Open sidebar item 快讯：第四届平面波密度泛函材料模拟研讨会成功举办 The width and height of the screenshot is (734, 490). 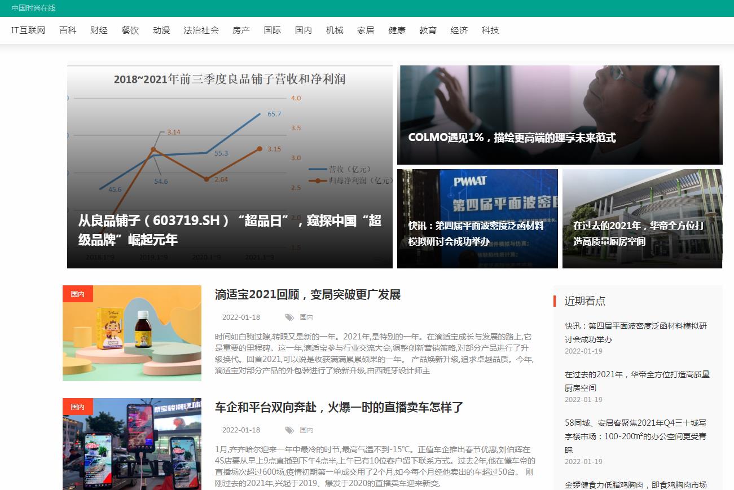[636, 333]
